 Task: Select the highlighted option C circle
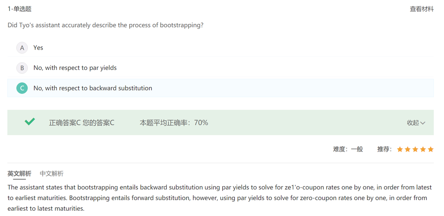22,88
